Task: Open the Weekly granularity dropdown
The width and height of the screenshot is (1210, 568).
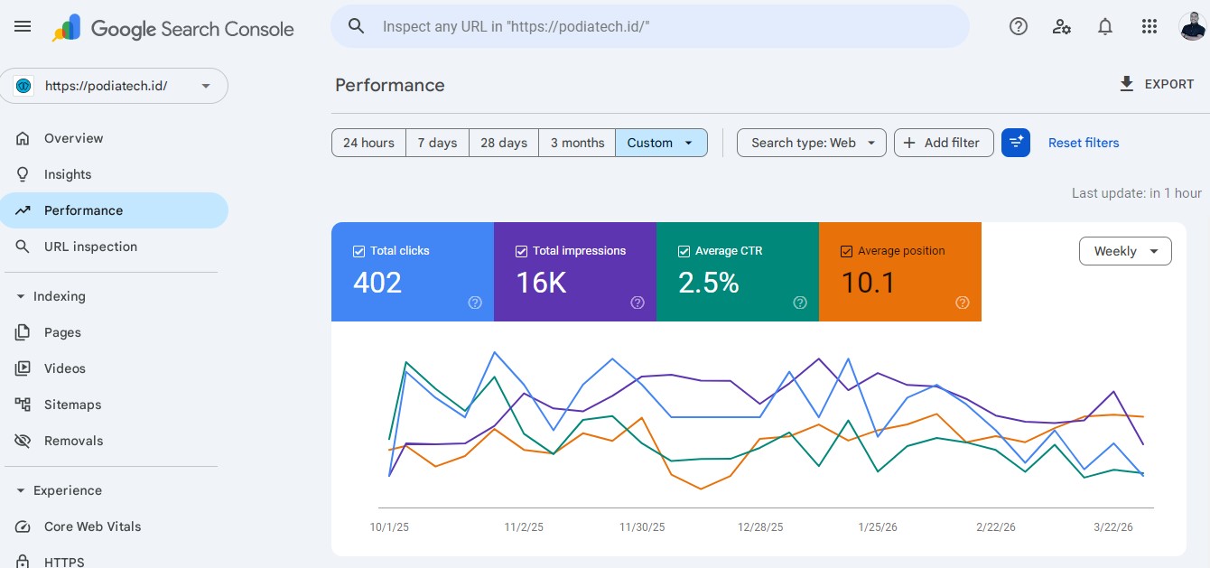Action: coord(1125,251)
